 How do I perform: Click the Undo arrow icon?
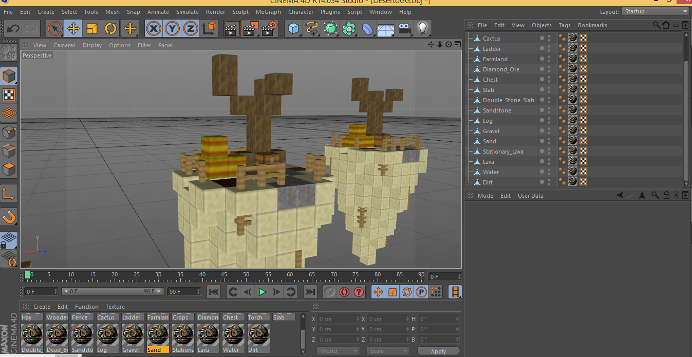tap(13, 29)
